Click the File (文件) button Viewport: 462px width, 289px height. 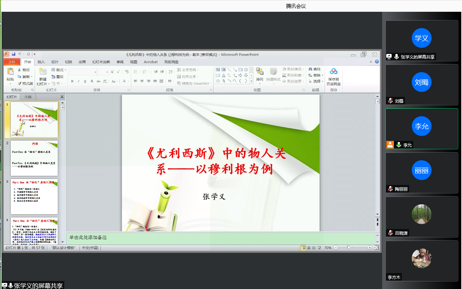tap(12, 62)
